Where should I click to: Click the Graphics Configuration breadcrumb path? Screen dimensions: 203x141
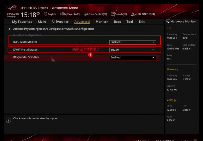53,29
